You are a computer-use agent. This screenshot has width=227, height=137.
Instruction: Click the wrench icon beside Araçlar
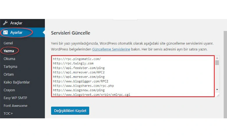(x=5, y=23)
